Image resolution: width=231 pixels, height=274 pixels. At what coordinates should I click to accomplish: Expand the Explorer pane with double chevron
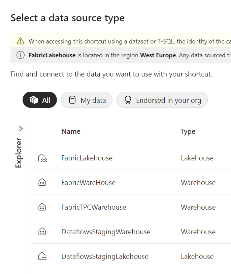pos(21,128)
